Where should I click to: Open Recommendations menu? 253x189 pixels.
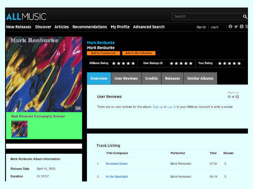[90, 27]
